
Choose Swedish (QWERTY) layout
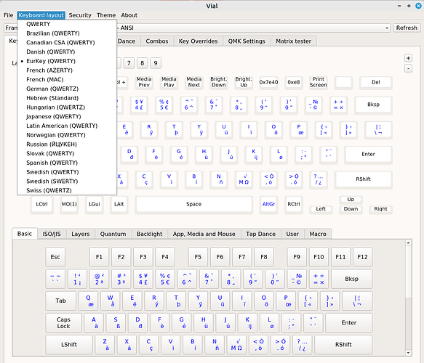point(67,172)
